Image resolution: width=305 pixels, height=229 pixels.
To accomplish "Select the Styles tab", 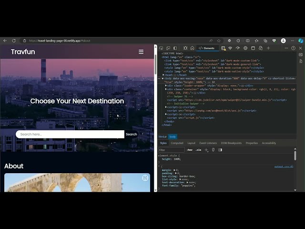I will (x=163, y=143).
